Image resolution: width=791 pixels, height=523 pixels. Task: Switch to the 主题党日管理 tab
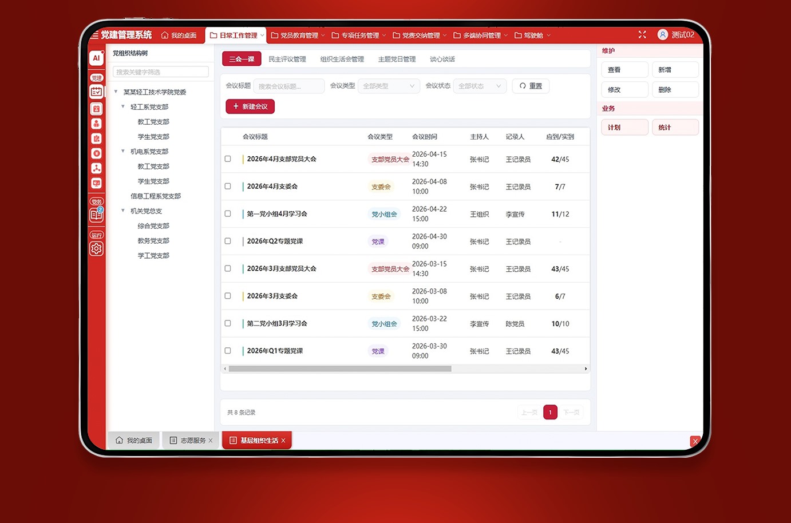pos(397,59)
